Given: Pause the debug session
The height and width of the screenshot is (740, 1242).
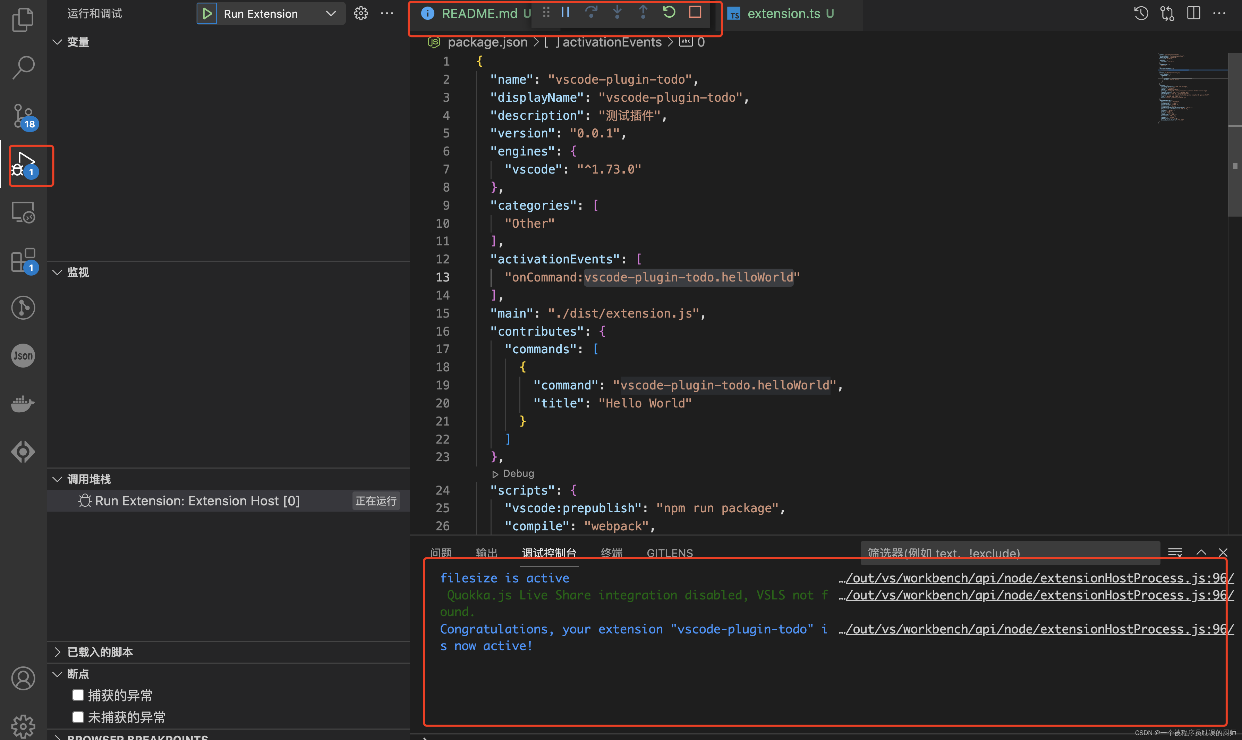Looking at the screenshot, I should coord(565,12).
